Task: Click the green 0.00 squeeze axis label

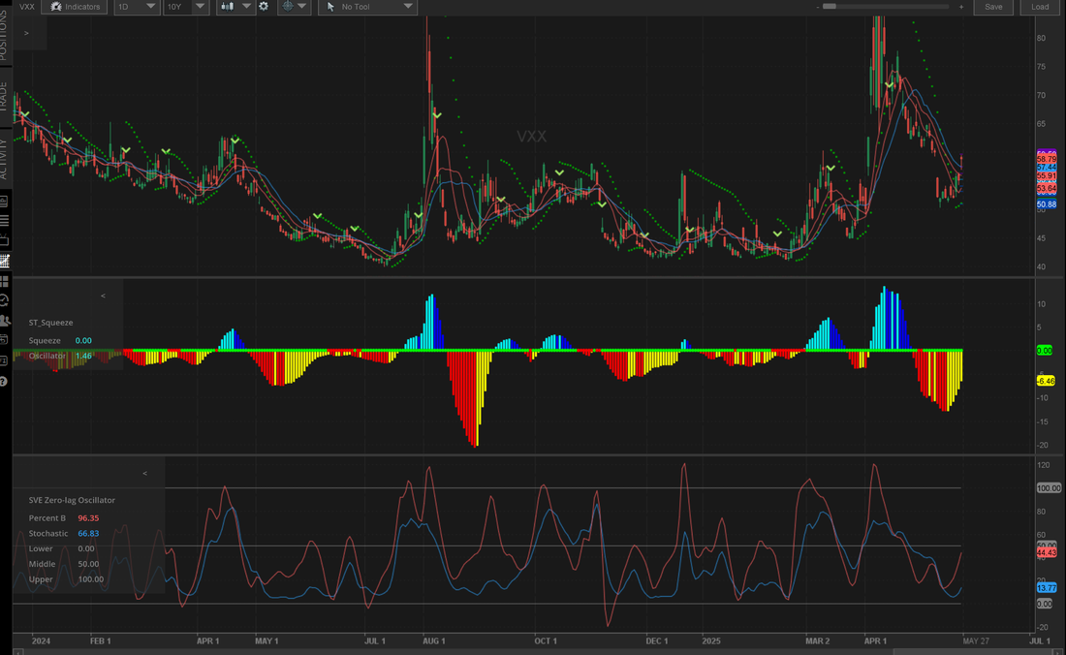Action: point(1045,351)
